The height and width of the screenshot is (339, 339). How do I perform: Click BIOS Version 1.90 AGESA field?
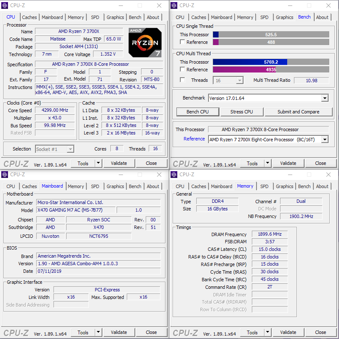(99, 264)
